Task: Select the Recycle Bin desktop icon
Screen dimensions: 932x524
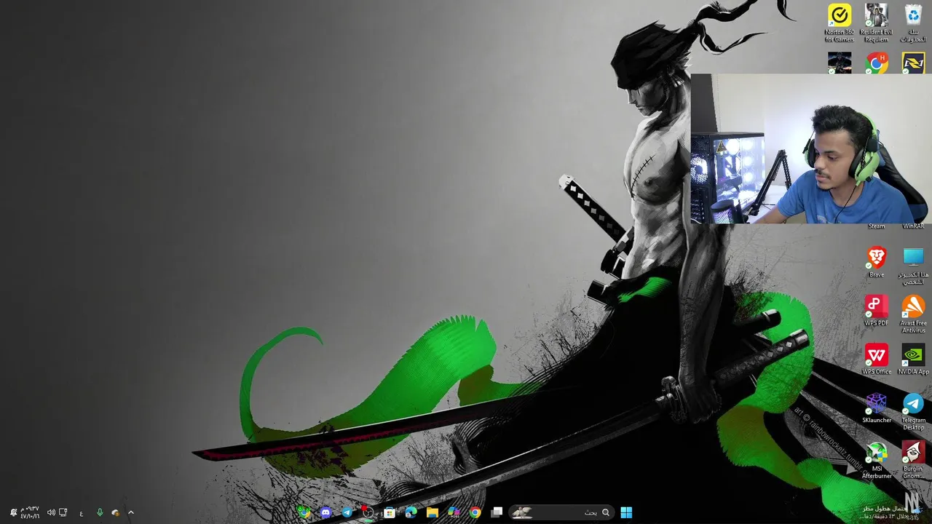Action: pos(913,23)
